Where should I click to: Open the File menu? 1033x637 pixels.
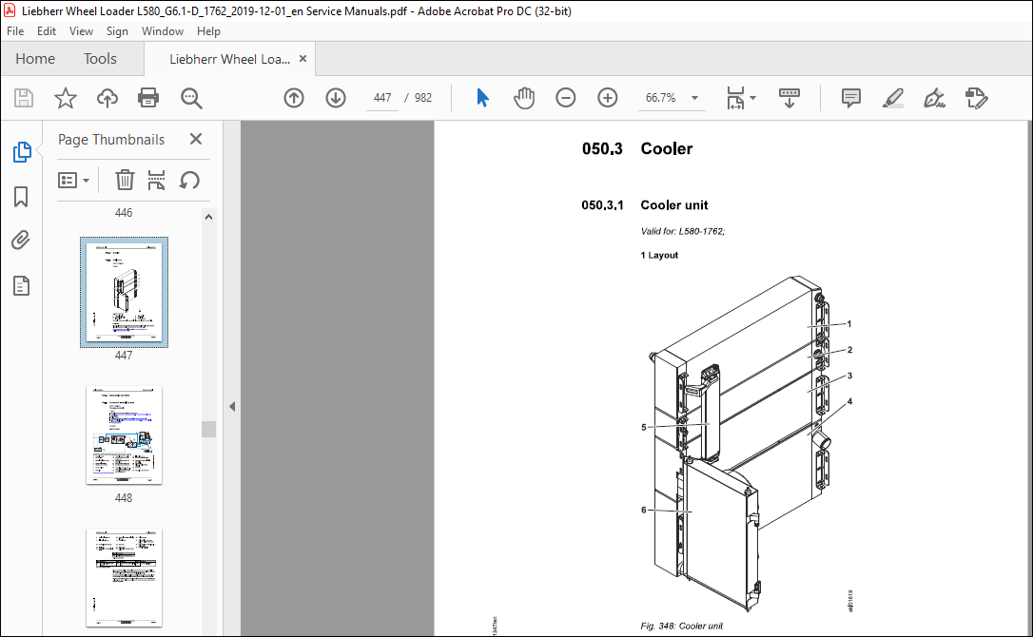point(15,31)
